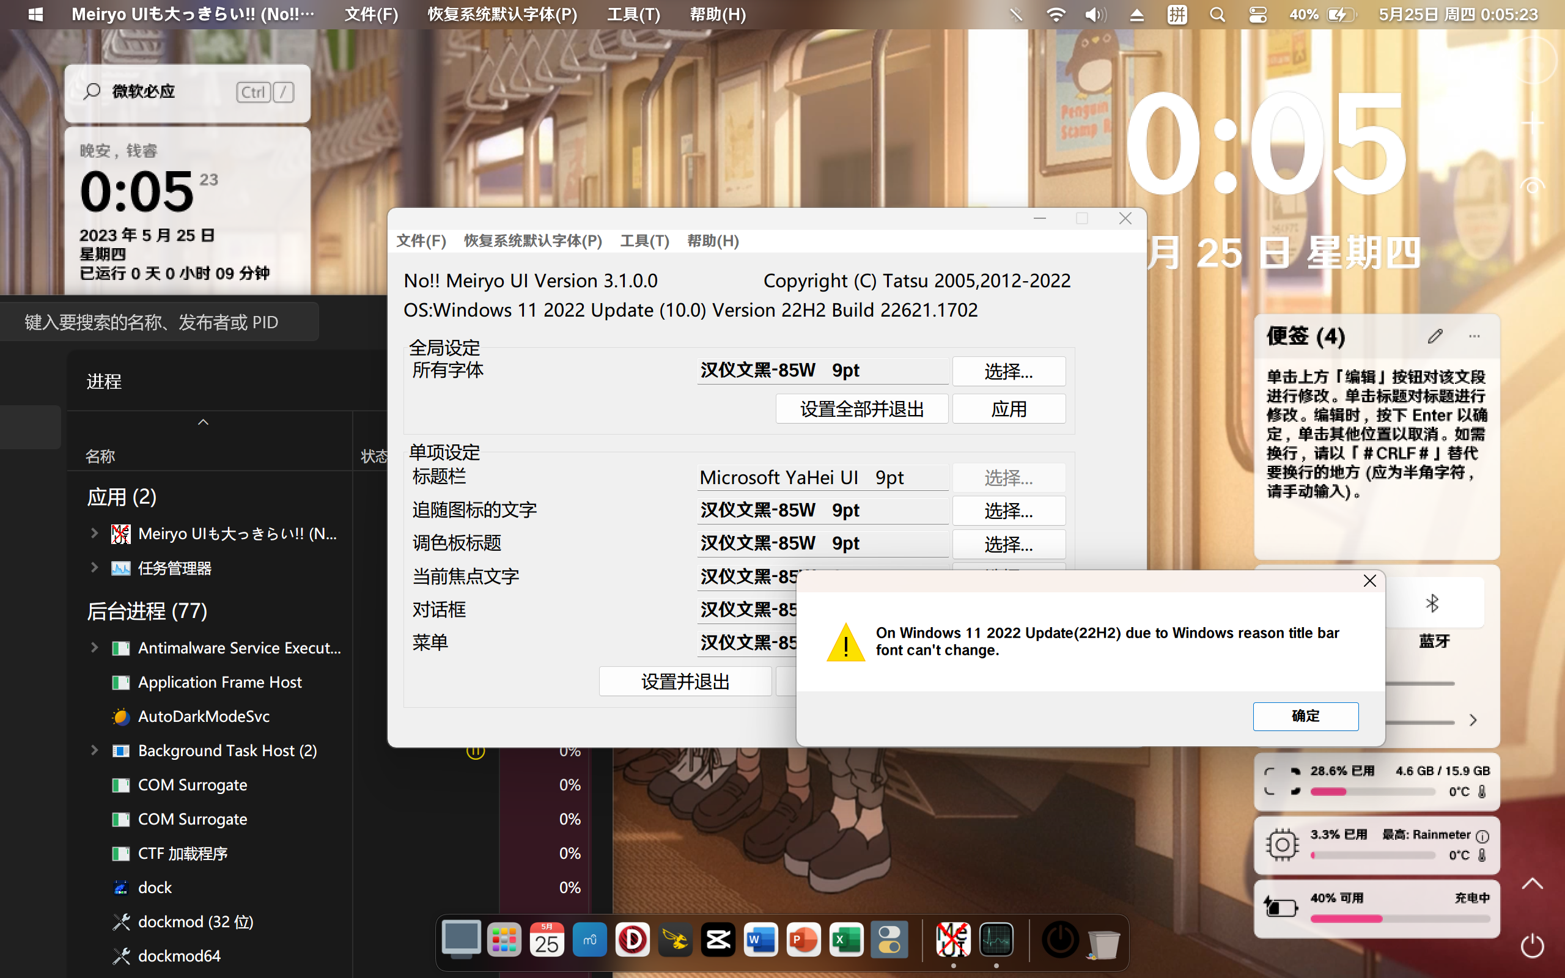Open search magnifier in the top bar
Screen dimensions: 1565x978
[x=1217, y=14]
